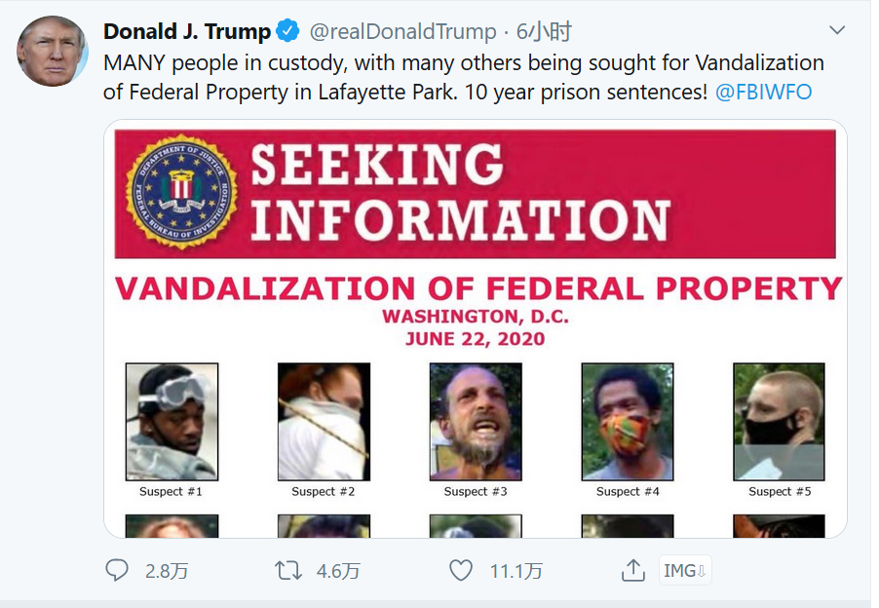This screenshot has width=879, height=608.
Task: Click the Vandalization of Federal Property heading
Action: (x=478, y=289)
